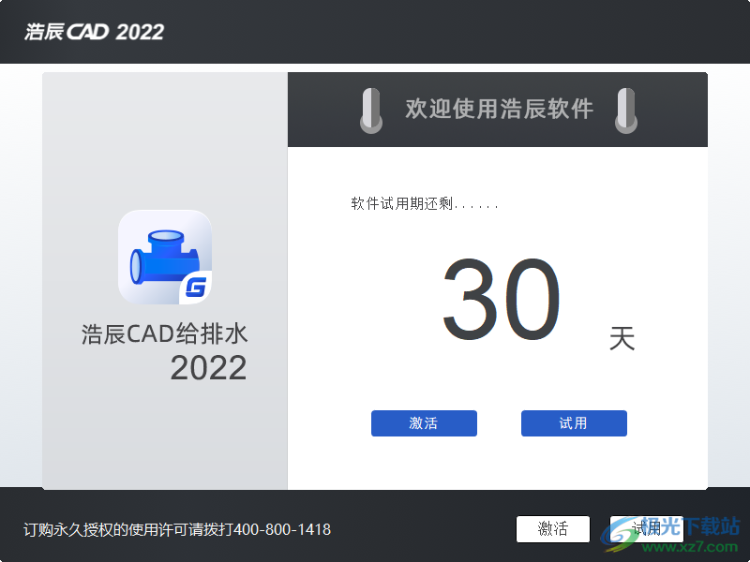Click the 浩辰CAD 2022 logo in header
The height and width of the screenshot is (562, 750).
click(x=95, y=32)
